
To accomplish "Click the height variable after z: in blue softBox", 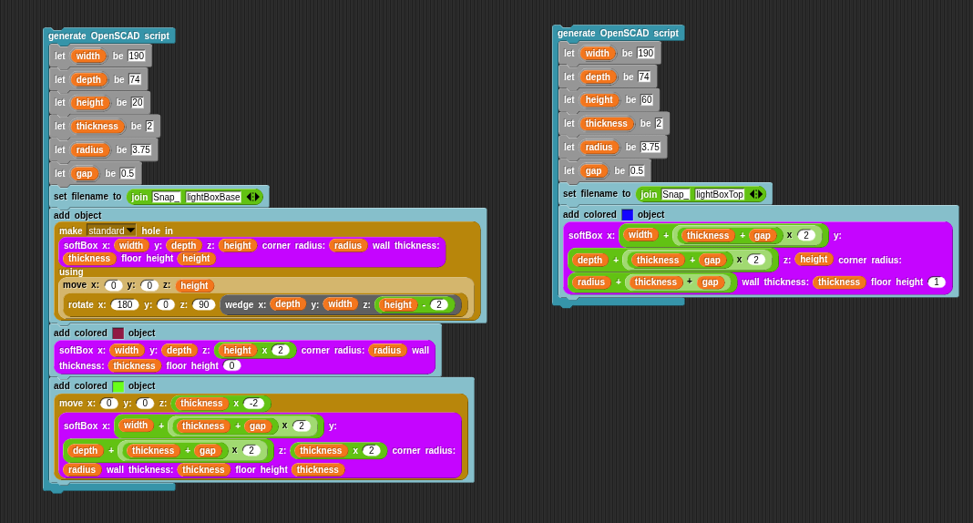I will click(814, 260).
